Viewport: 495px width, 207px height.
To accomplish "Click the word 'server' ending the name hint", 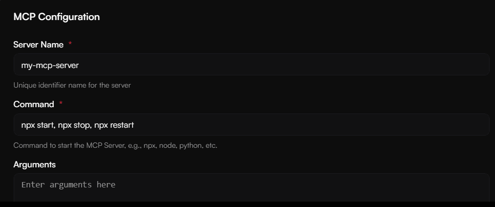I will point(121,85).
